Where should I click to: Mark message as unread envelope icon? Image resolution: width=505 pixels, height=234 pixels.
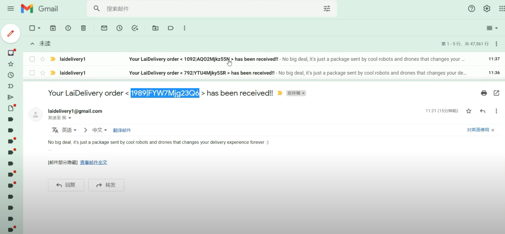(x=104, y=28)
